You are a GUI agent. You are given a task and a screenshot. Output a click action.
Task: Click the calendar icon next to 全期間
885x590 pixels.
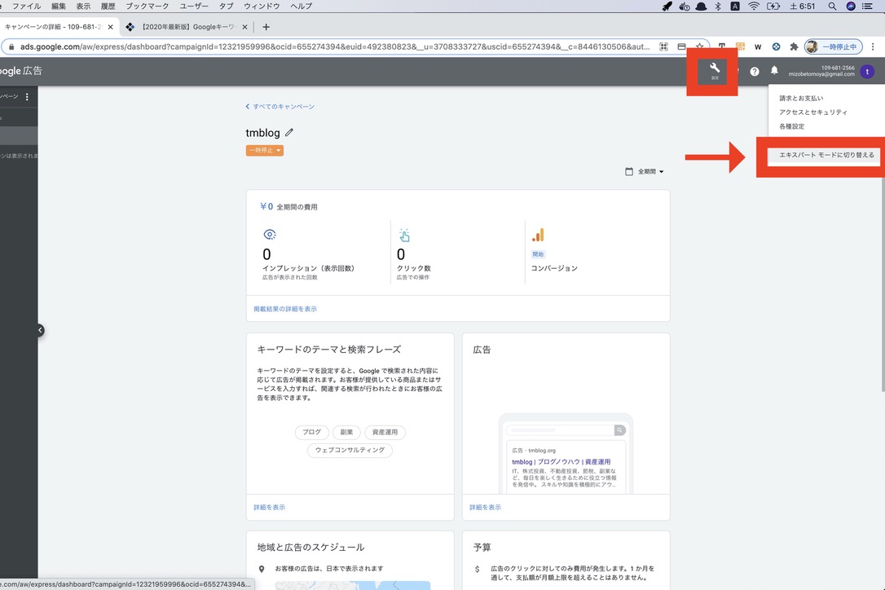(629, 171)
